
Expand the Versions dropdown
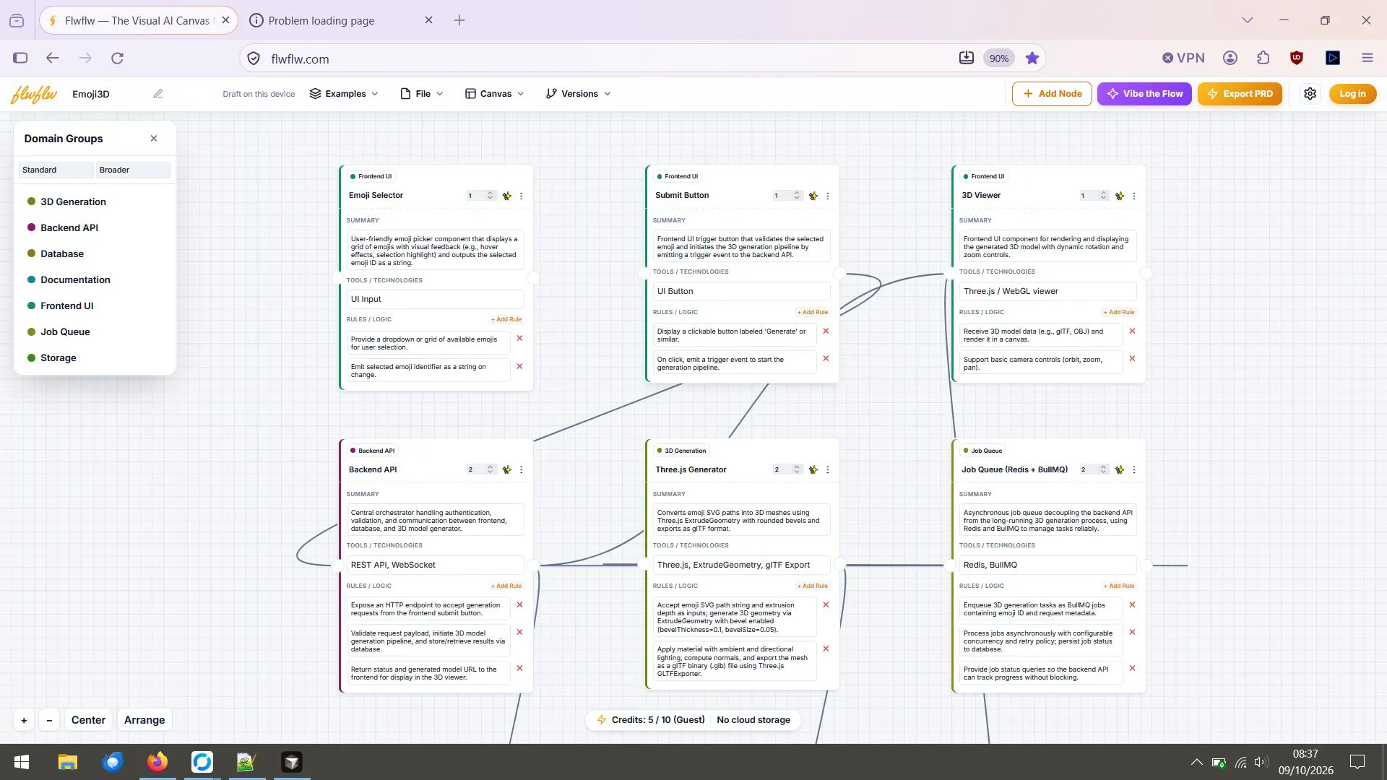(x=579, y=94)
